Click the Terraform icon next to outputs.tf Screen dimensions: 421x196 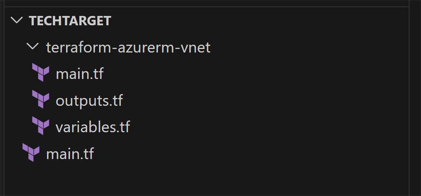pyautogui.click(x=40, y=100)
